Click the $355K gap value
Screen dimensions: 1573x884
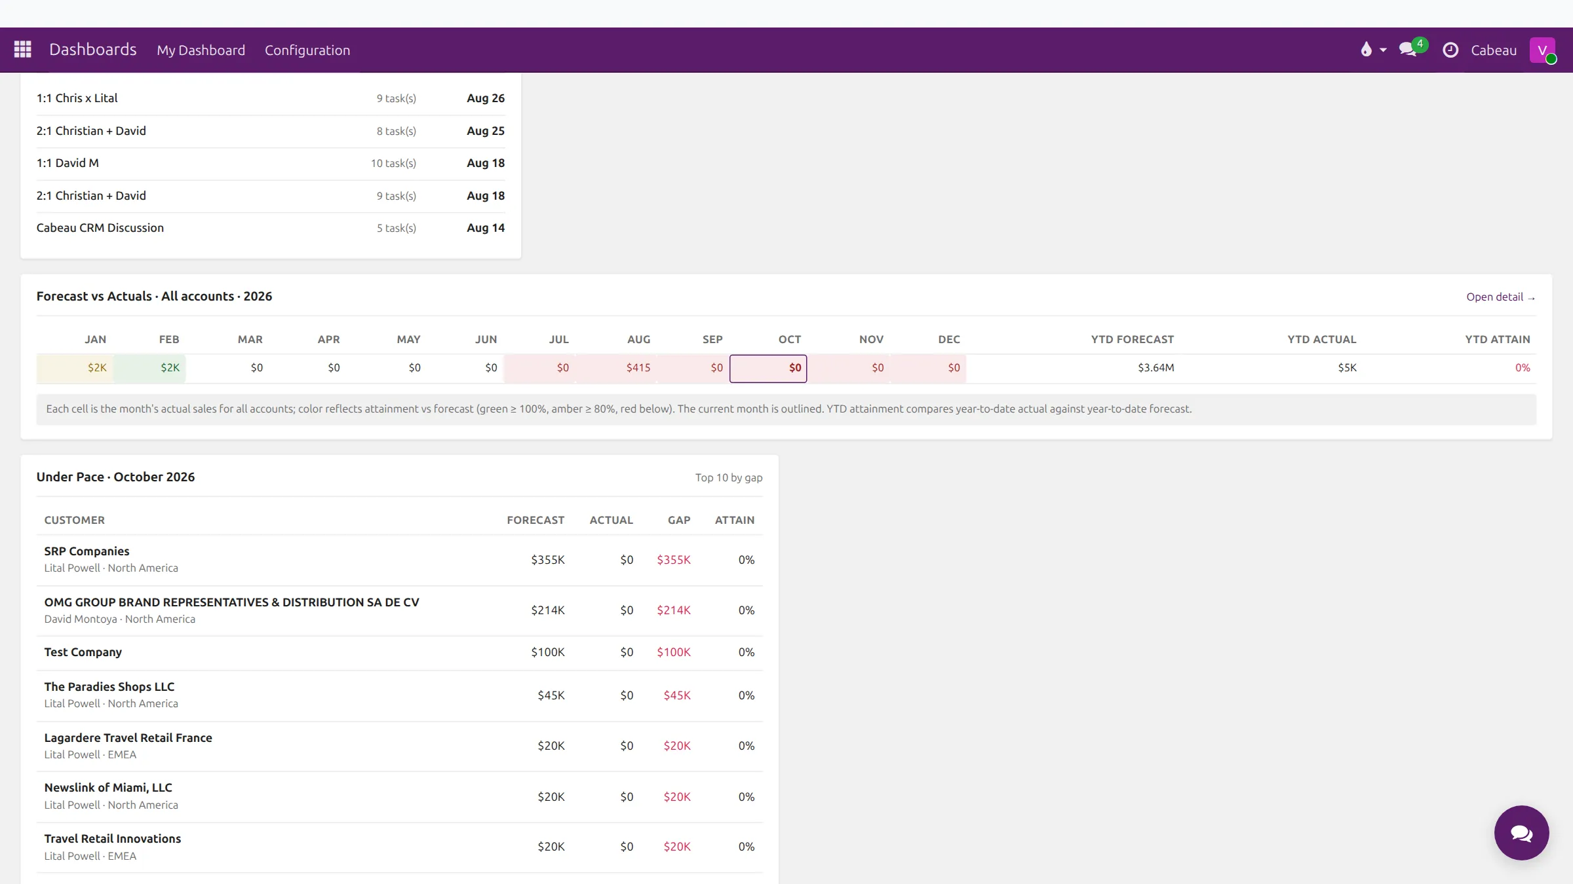674,560
